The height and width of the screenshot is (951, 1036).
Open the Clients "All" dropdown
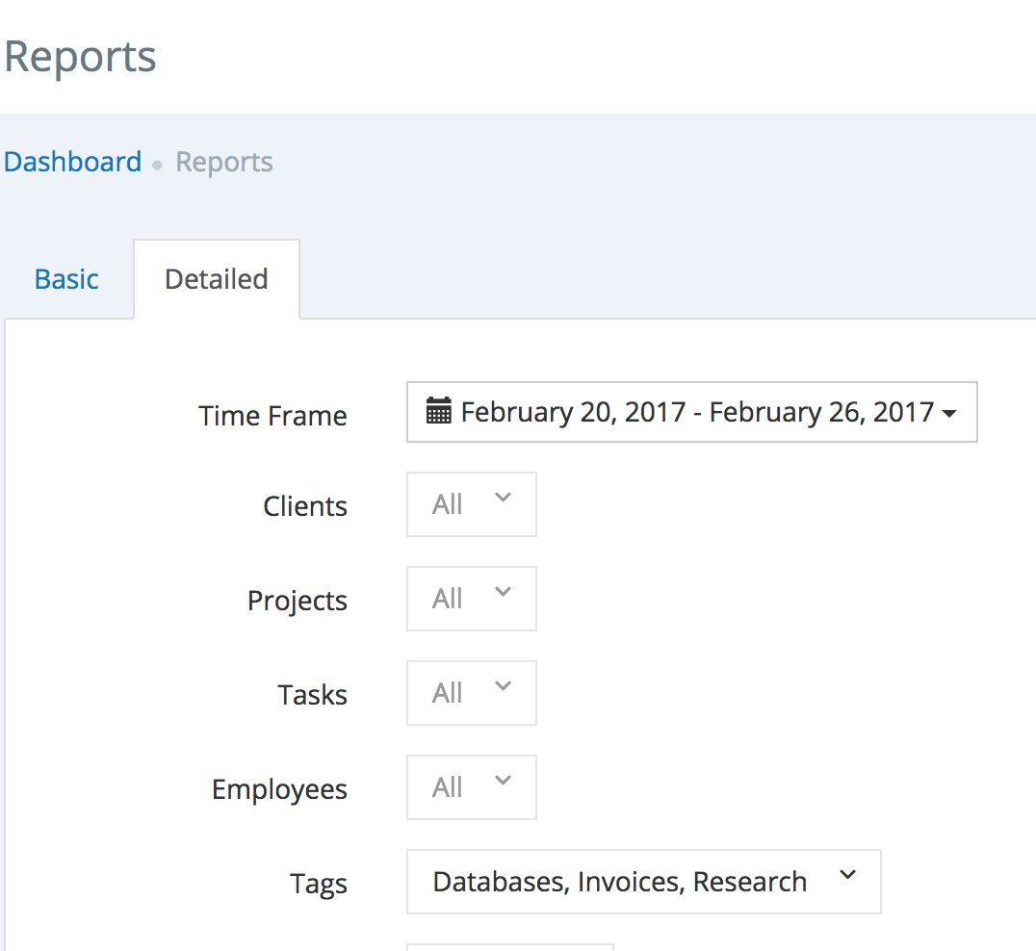[x=471, y=504]
